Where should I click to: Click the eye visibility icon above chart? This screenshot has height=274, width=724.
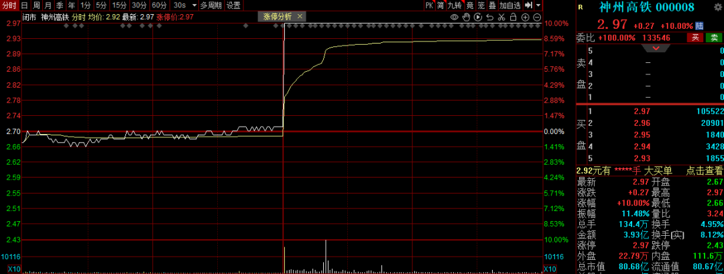[455, 17]
